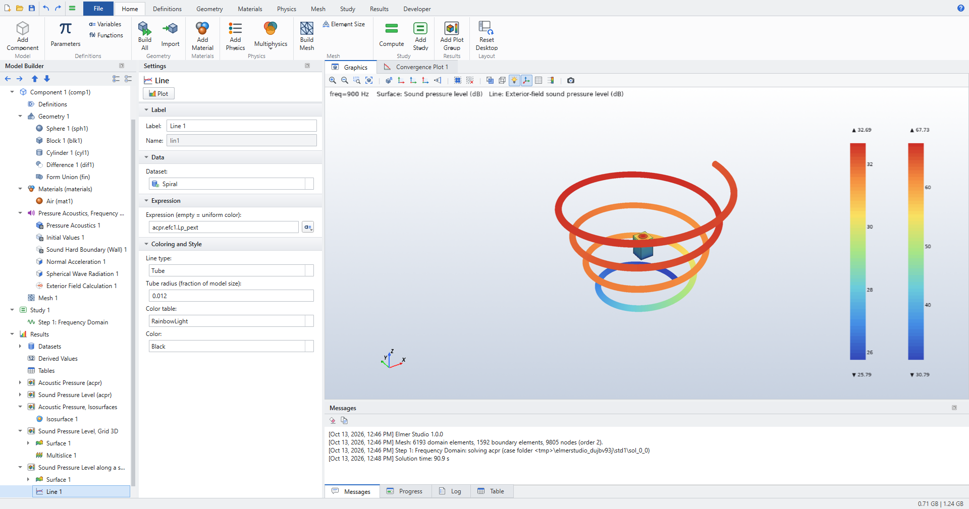Take a snapshot with the camera icon
Viewport: 969px width, 509px height.
point(571,80)
